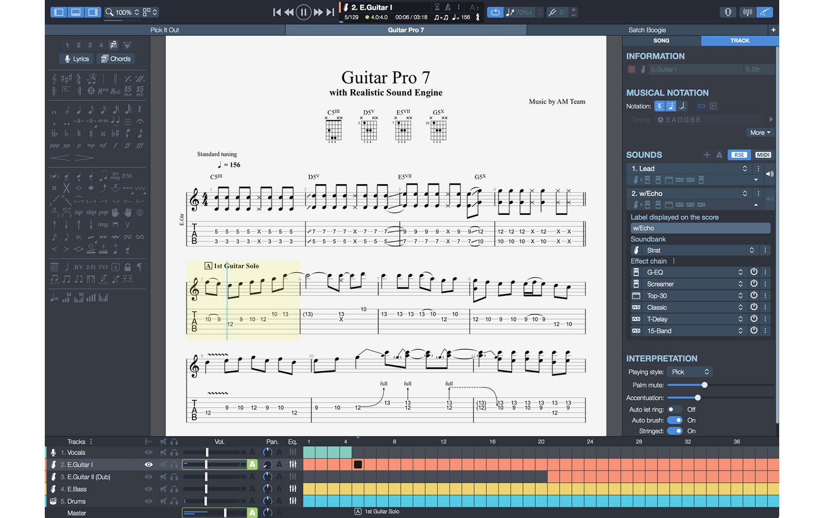Viewport: 824px width, 518px height.
Task: Enable loop playback button
Action: [x=495, y=12]
